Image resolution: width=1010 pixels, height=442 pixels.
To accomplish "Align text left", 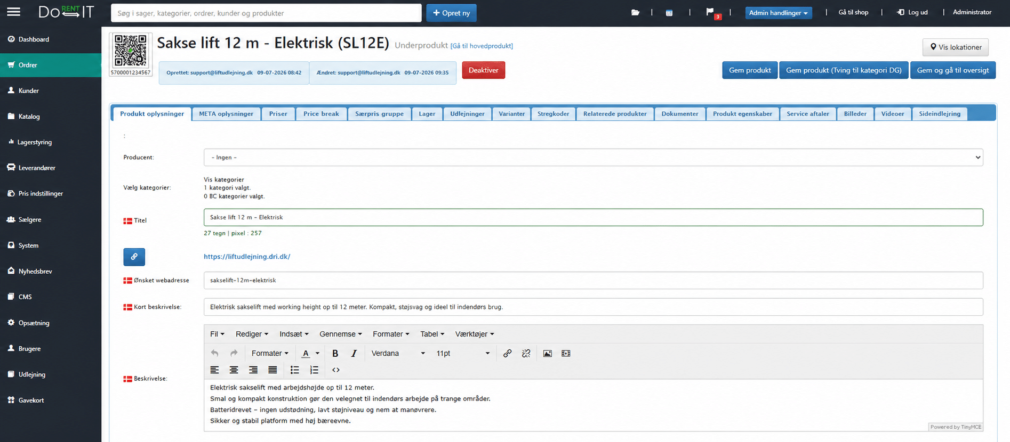I will 215,370.
